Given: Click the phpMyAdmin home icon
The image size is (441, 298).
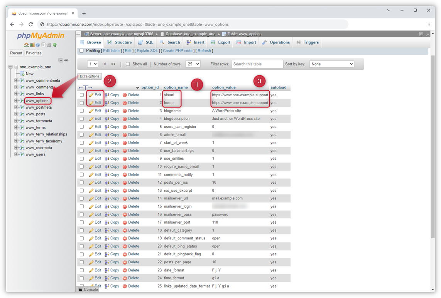Looking at the screenshot, I should click(26, 45).
